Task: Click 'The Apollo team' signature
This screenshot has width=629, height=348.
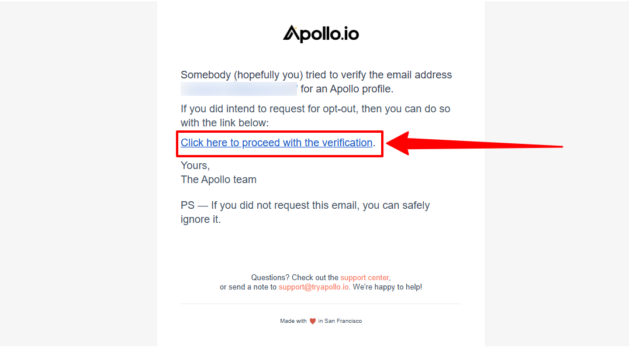Action: point(219,180)
